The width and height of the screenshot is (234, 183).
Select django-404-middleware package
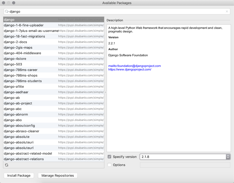22,53
